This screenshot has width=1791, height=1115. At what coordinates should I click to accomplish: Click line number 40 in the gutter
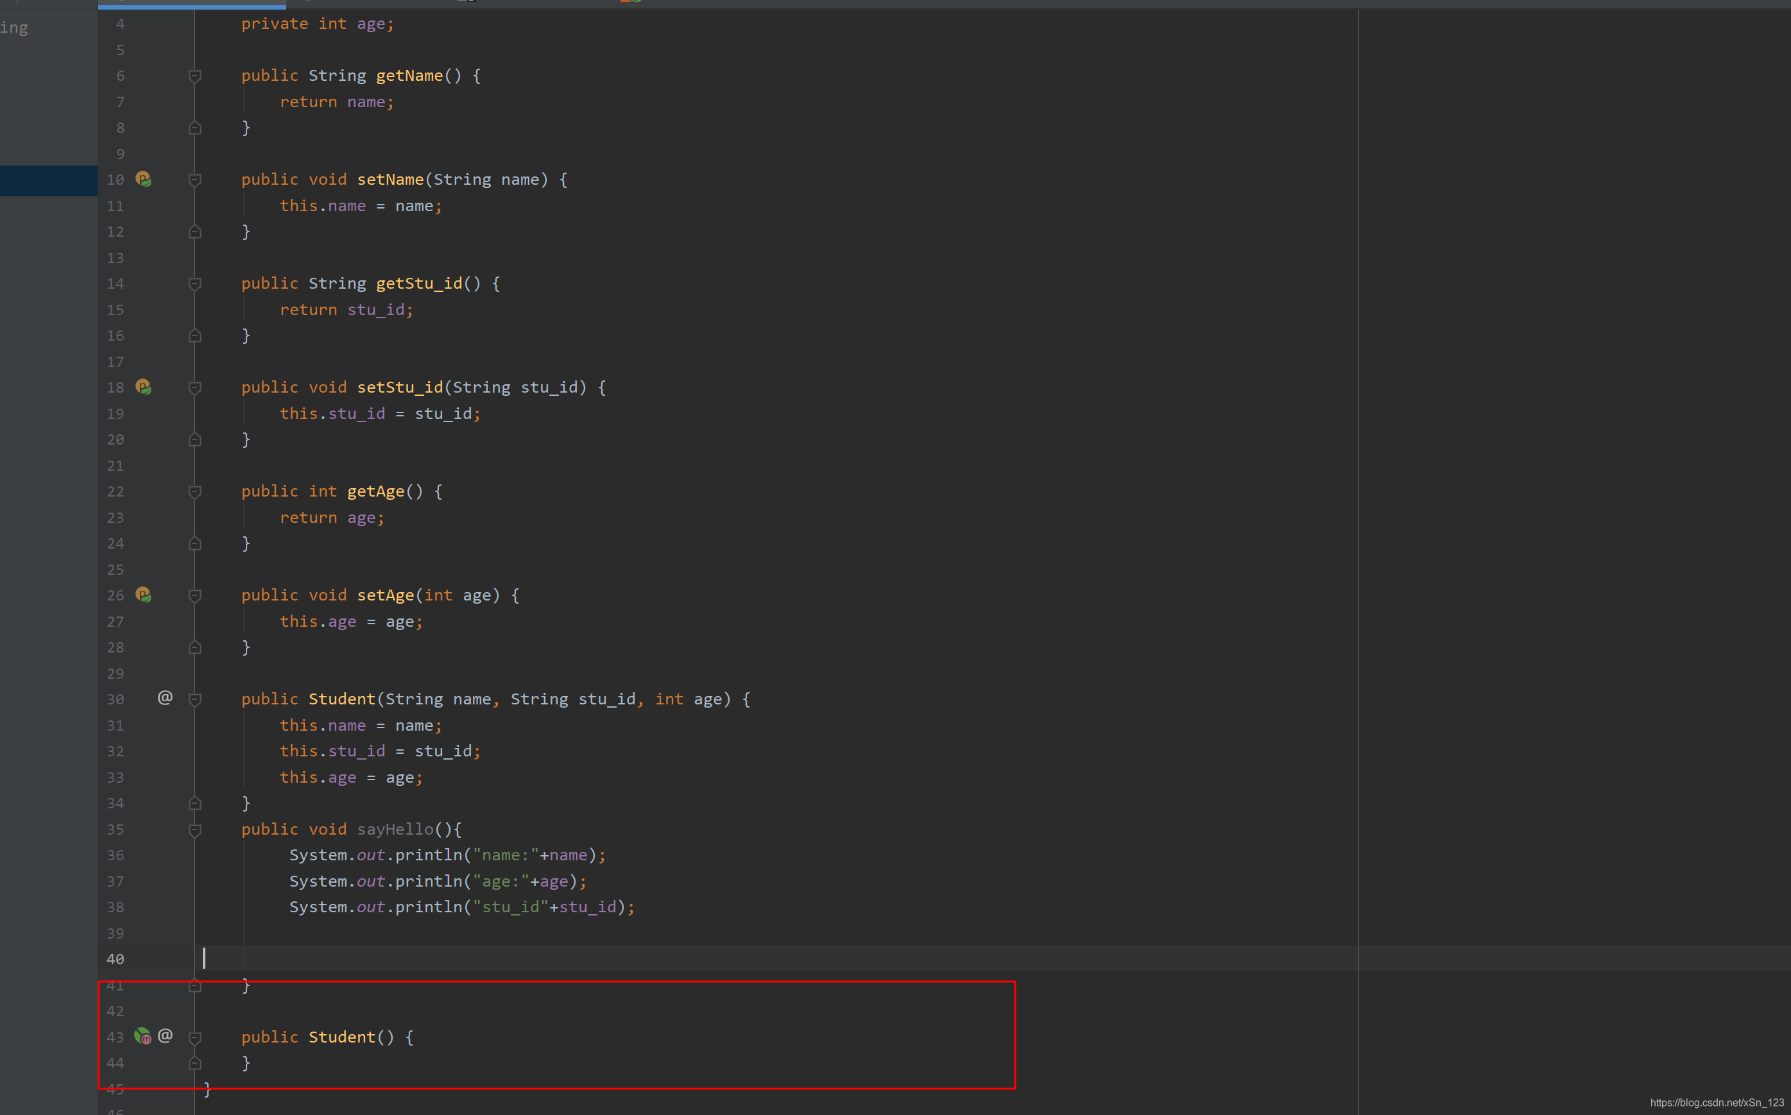[x=115, y=959]
